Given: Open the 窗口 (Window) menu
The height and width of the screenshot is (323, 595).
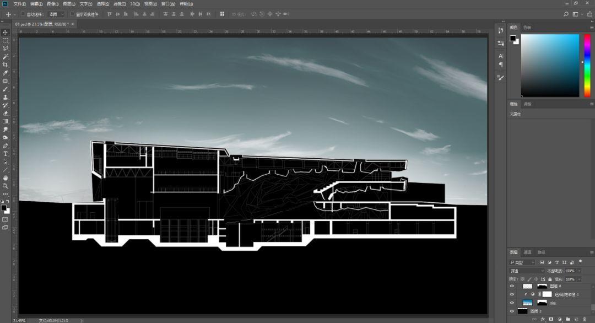Looking at the screenshot, I should click(168, 4).
